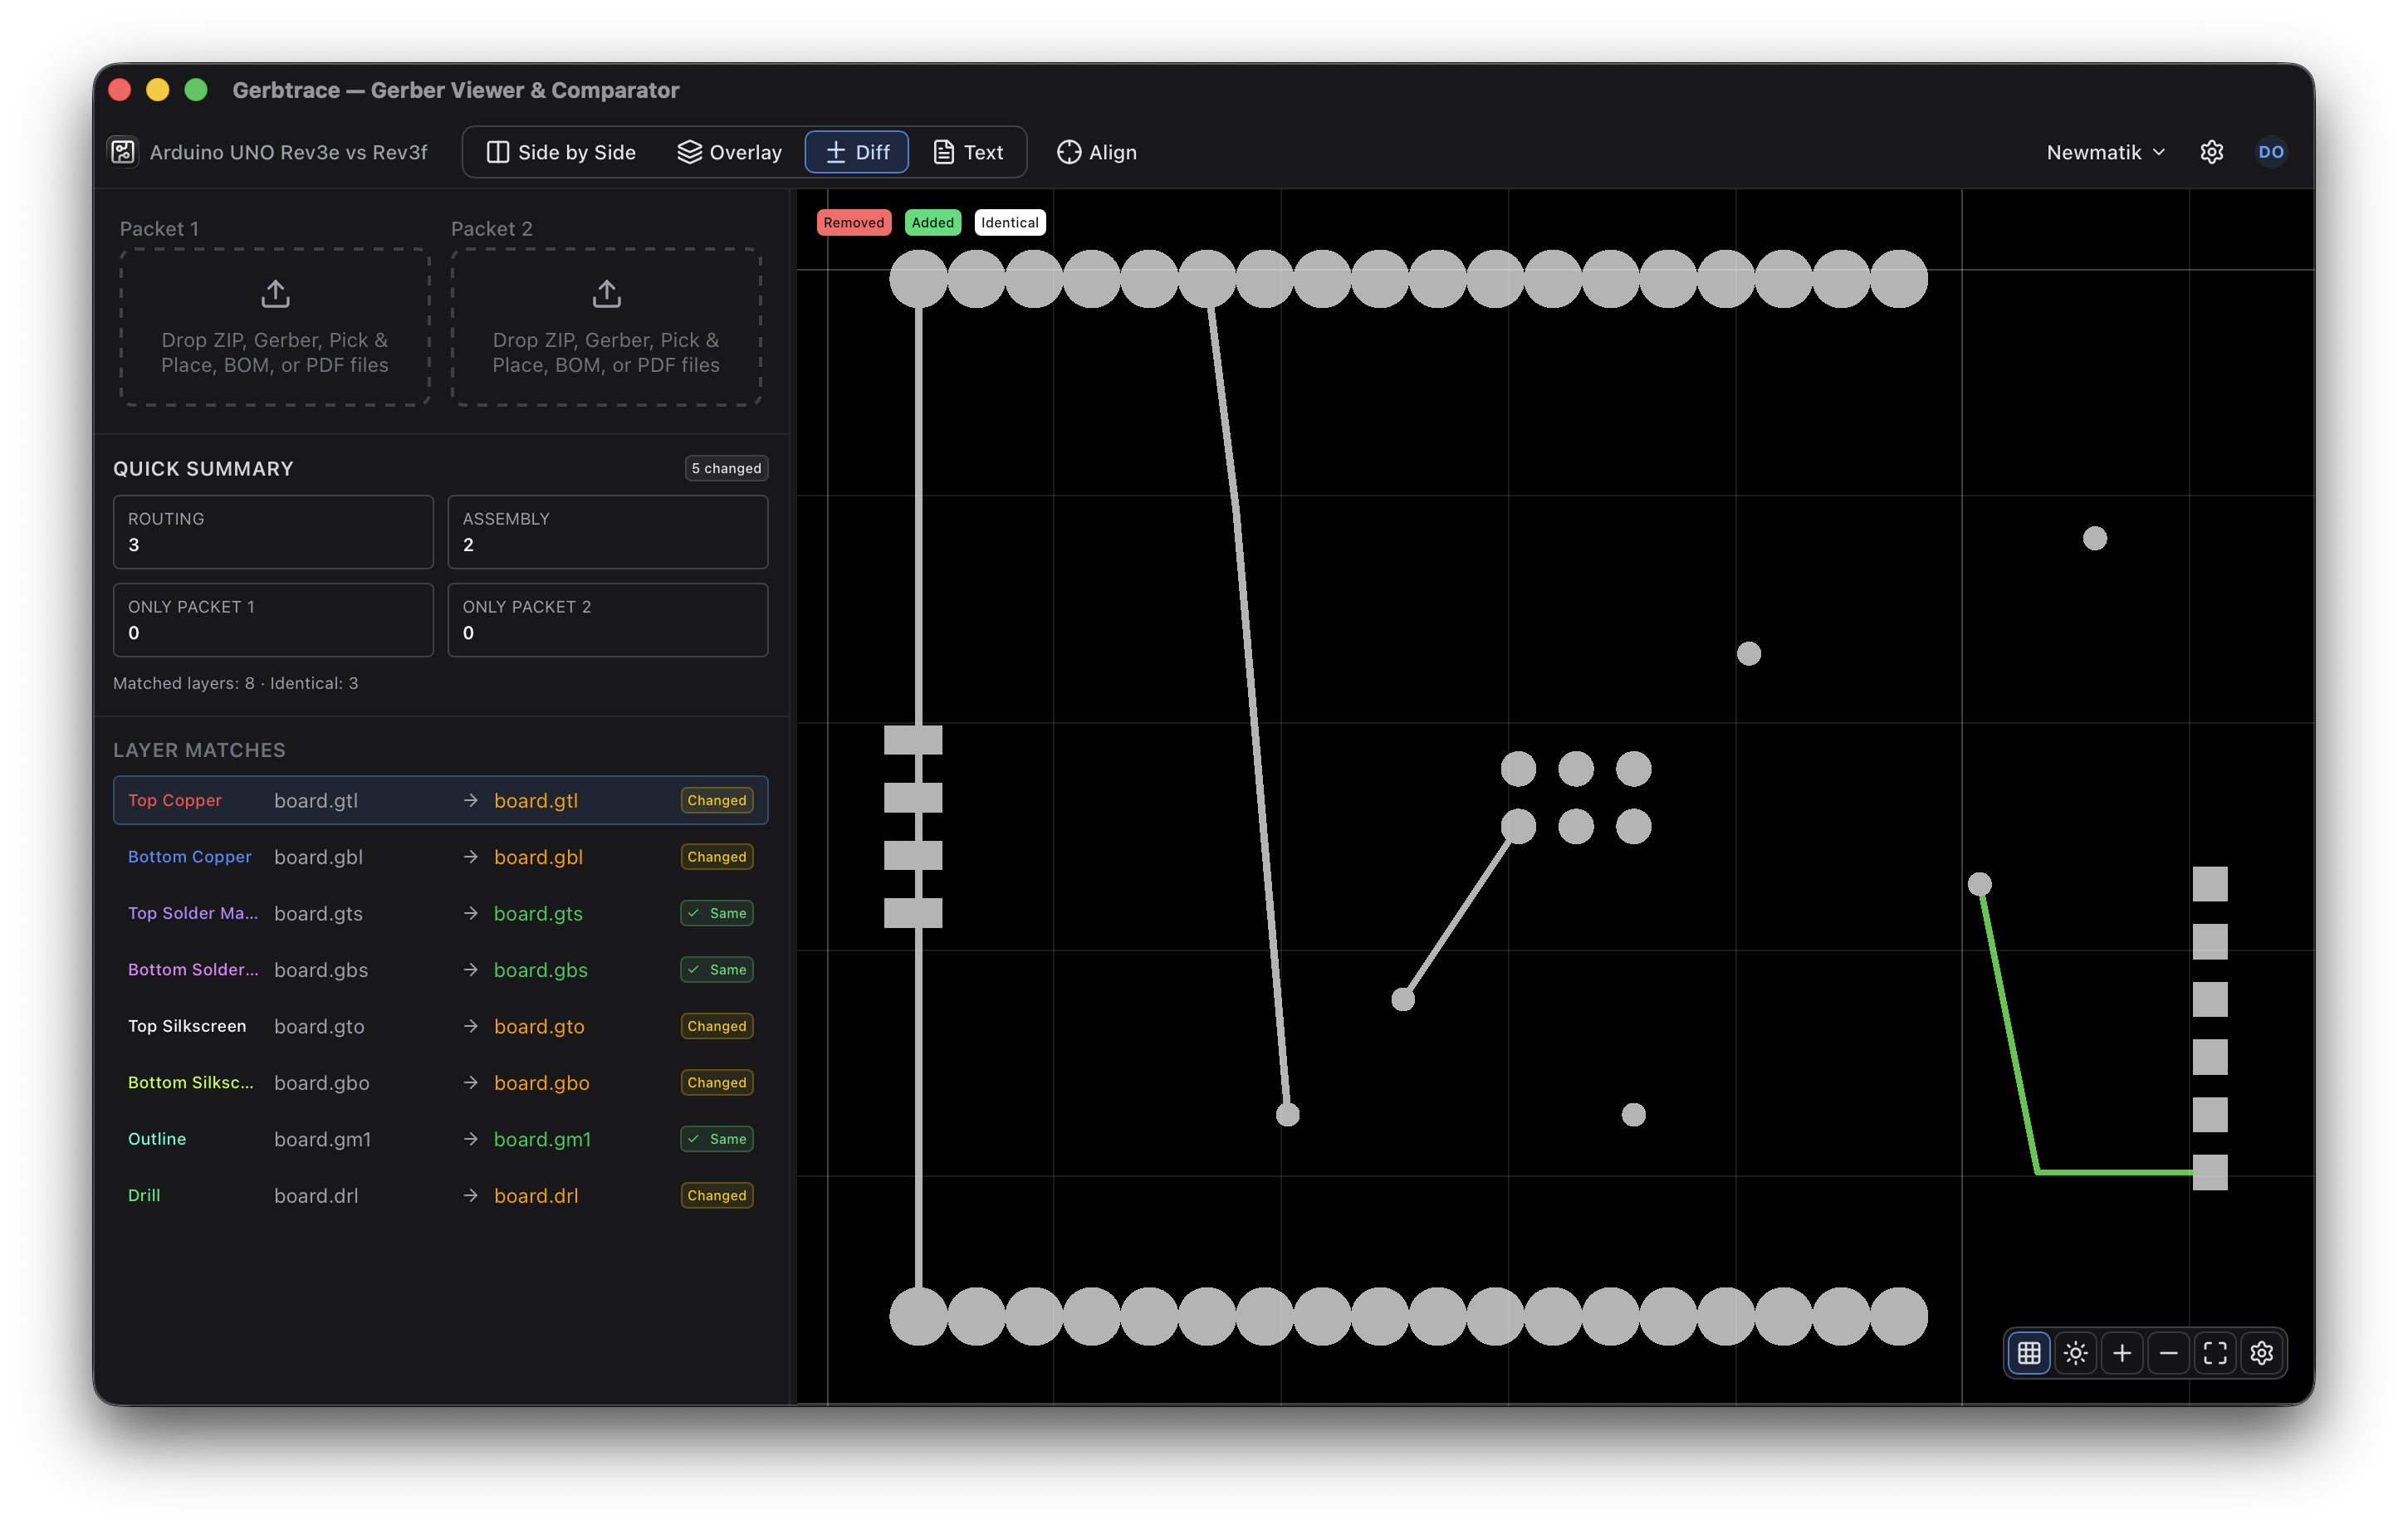The height and width of the screenshot is (1529, 2408).
Task: Click the fit-to-screen icon
Action: click(2215, 1353)
